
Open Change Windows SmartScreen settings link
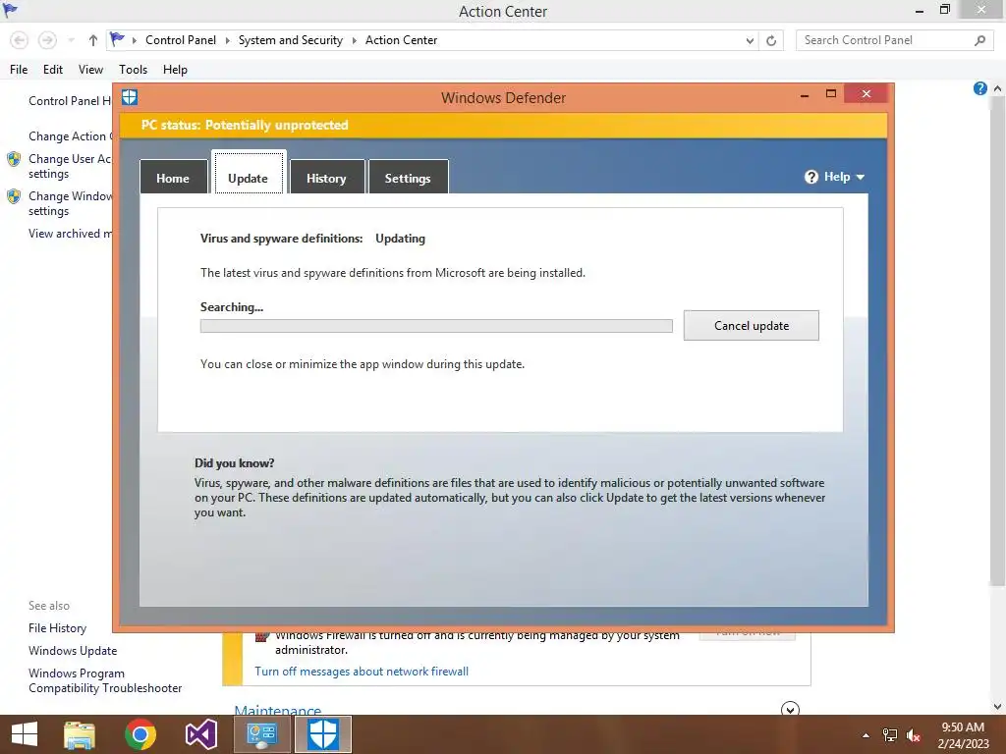pyautogui.click(x=70, y=203)
